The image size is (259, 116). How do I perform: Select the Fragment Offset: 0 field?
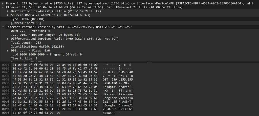click(129, 54)
